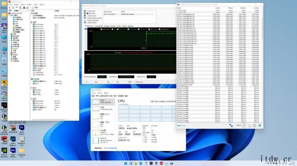This screenshot has height=166, width=297.
Task: Click the AIDA64 graph chart toolbar icon
Action: (x=28, y=8)
